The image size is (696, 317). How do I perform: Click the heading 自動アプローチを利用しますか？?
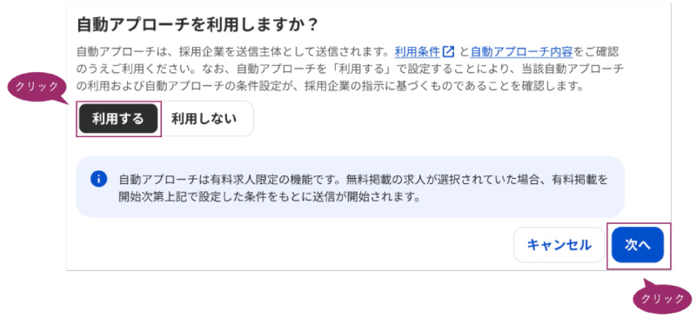click(x=197, y=25)
